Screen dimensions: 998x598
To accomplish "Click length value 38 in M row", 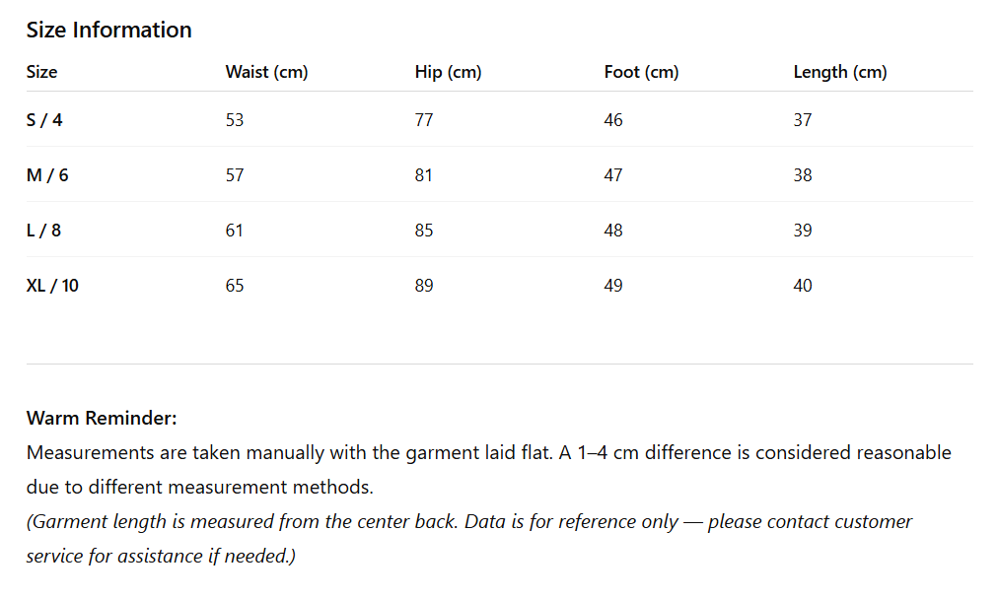I will pos(803,175).
